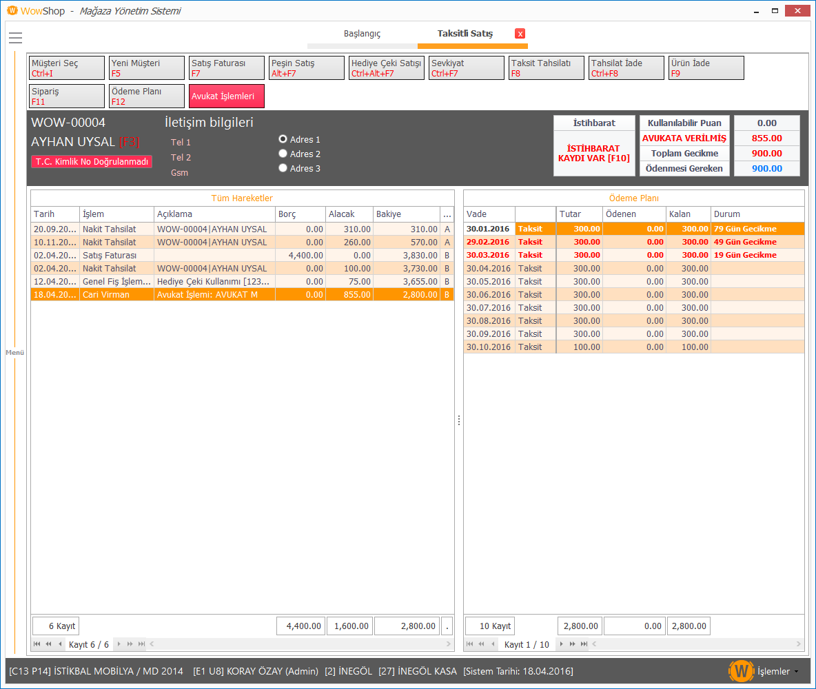
Task: Open the hamburger menu icon
Action: coord(15,38)
